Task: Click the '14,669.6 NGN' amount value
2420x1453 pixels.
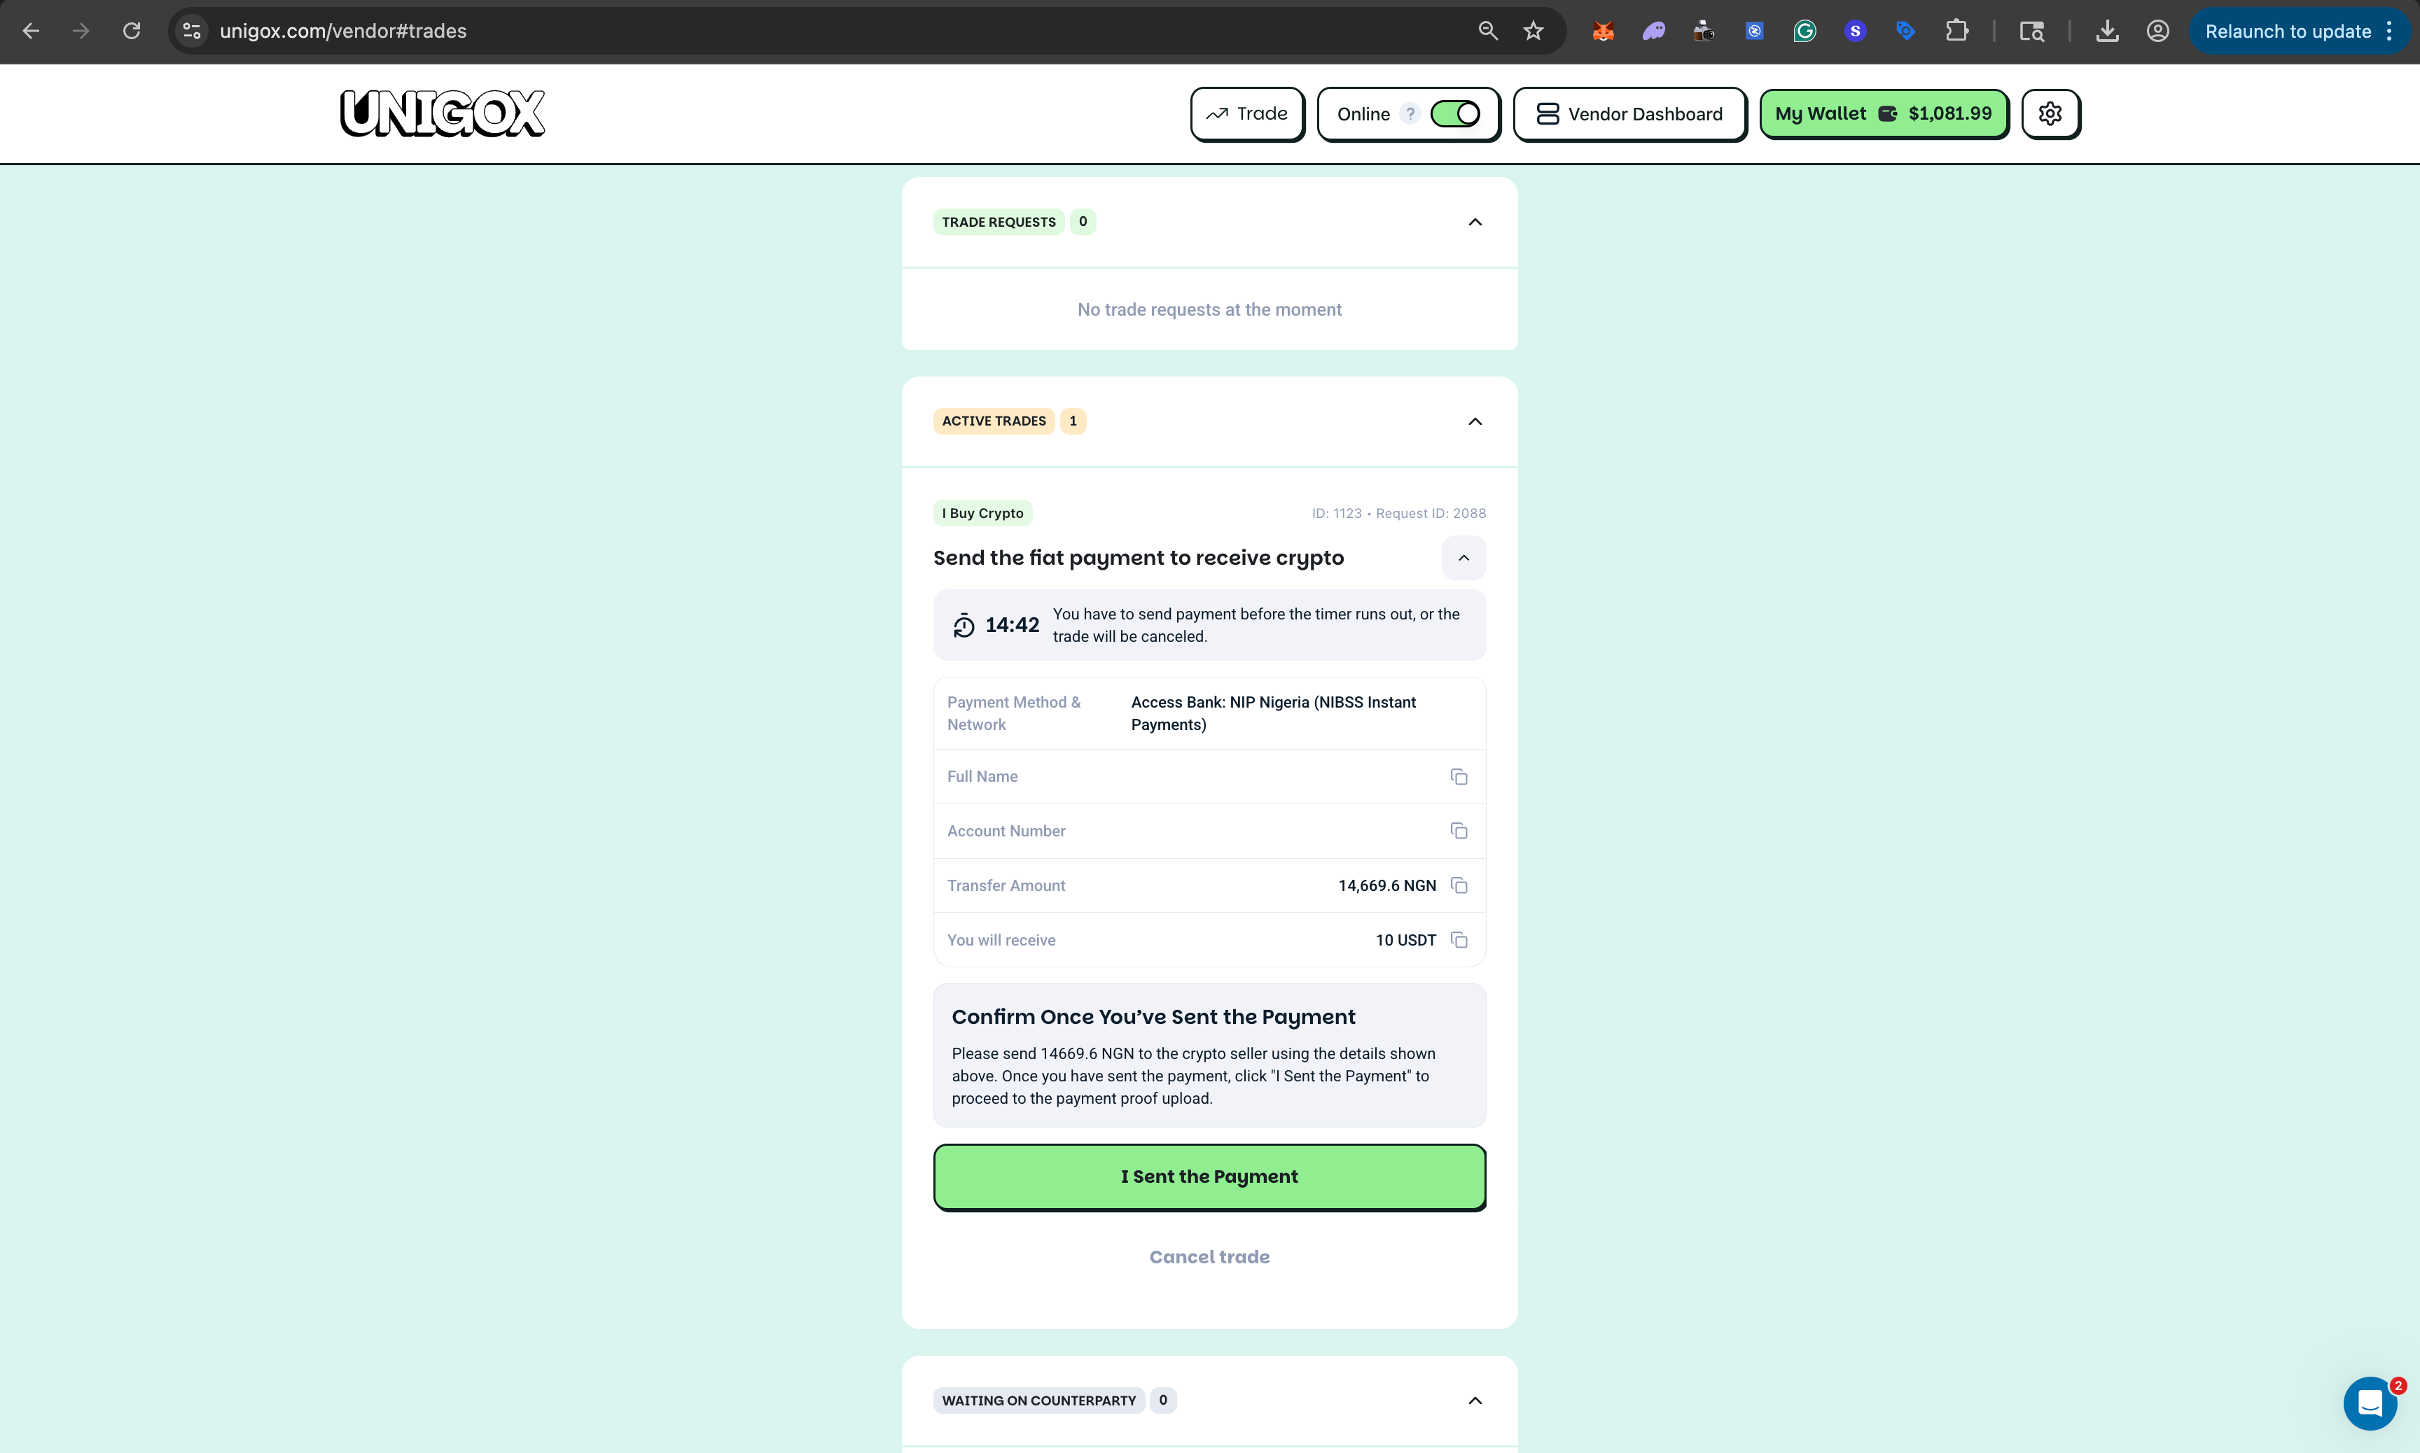Action: click(x=1386, y=885)
